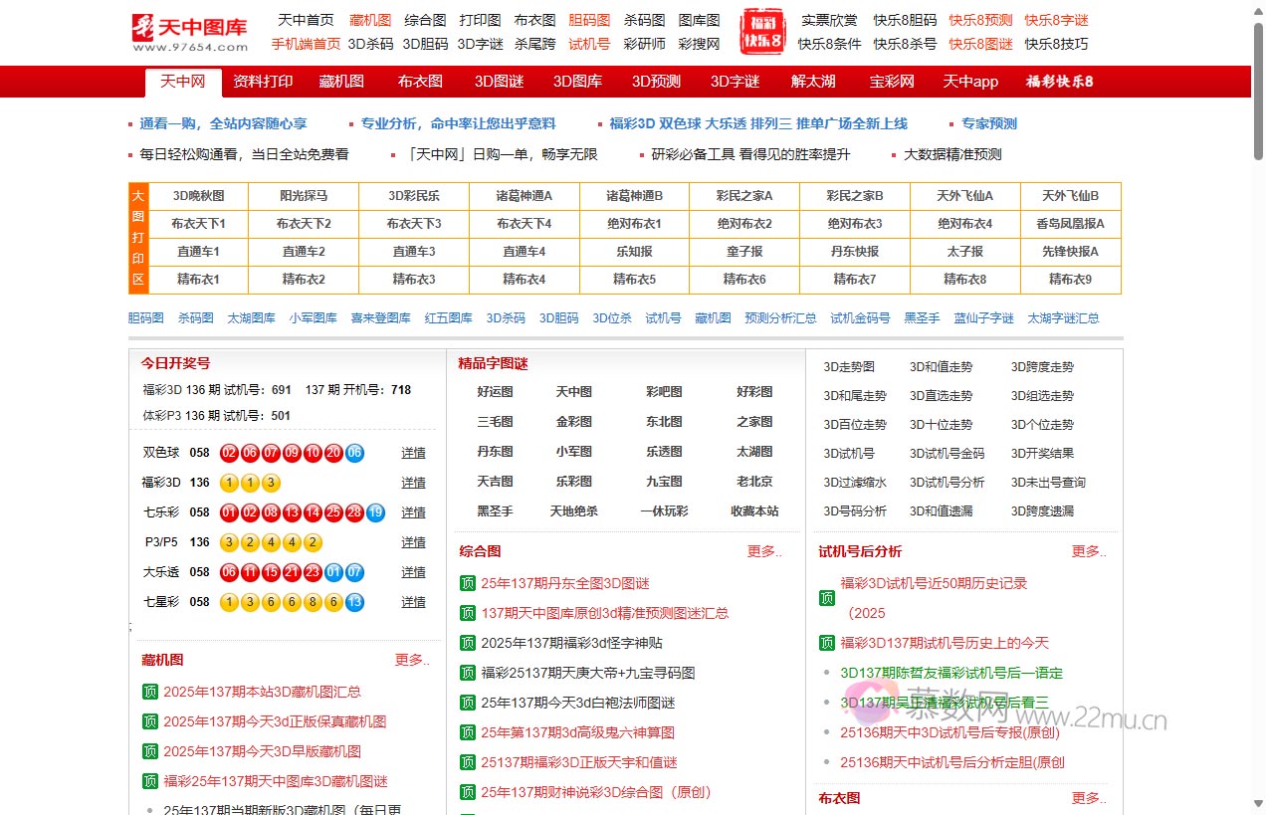Expand 更多.. next to the 藏机图 heading

point(411,660)
